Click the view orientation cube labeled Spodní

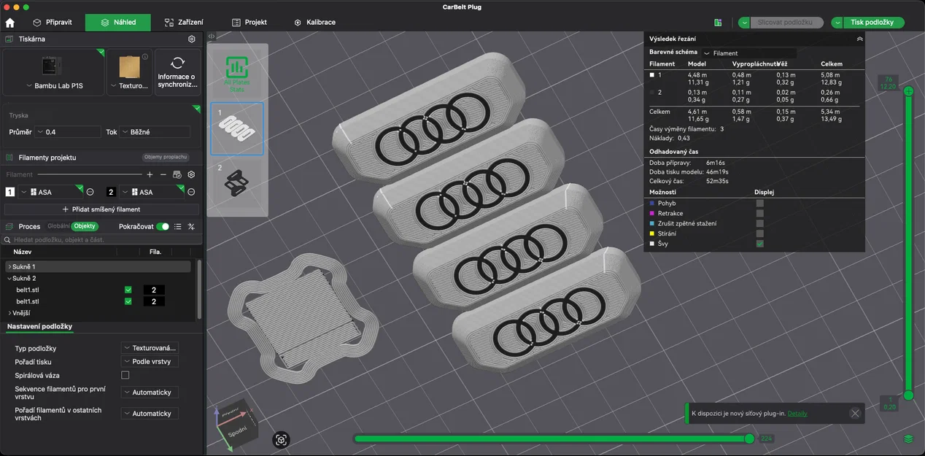click(x=239, y=424)
